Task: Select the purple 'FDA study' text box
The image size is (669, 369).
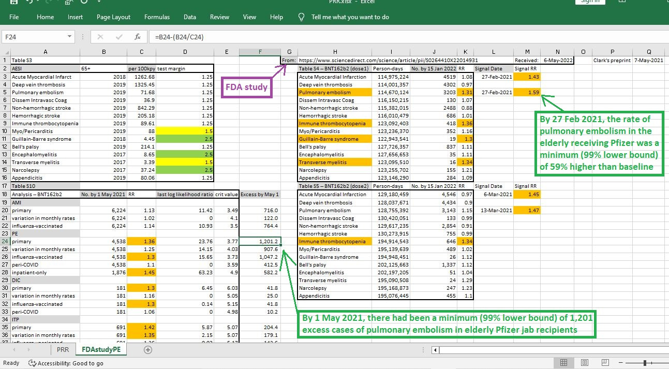Action: pyautogui.click(x=248, y=86)
